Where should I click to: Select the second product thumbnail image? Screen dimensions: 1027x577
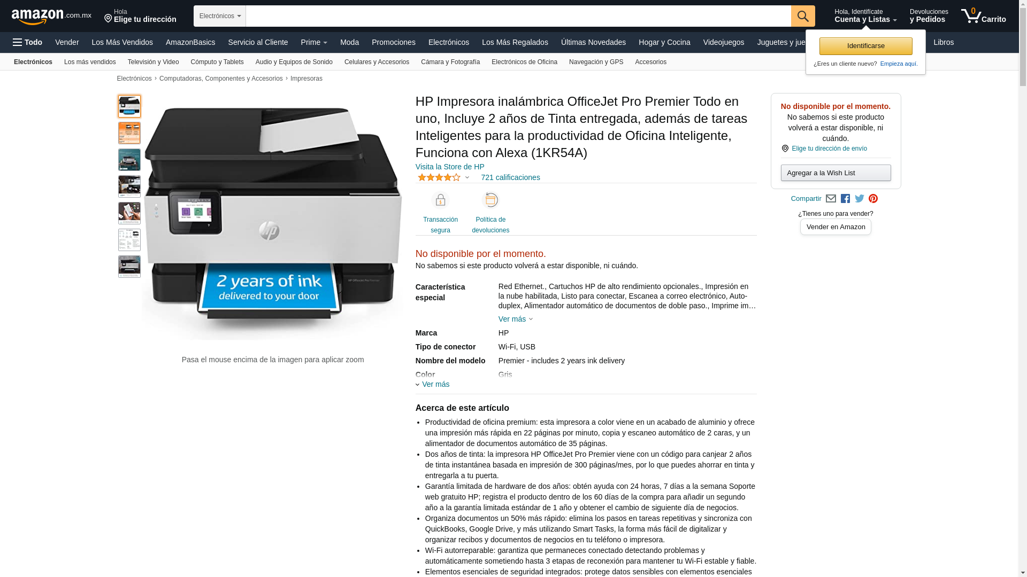click(129, 133)
